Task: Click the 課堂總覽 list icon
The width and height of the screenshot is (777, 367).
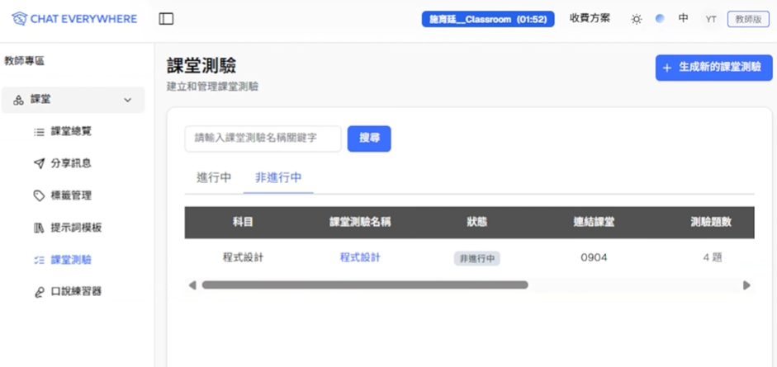Action: click(39, 132)
